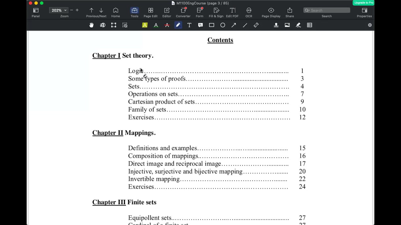Select the Signature tool
Screen dimensions: 401x225
click(x=298, y=25)
